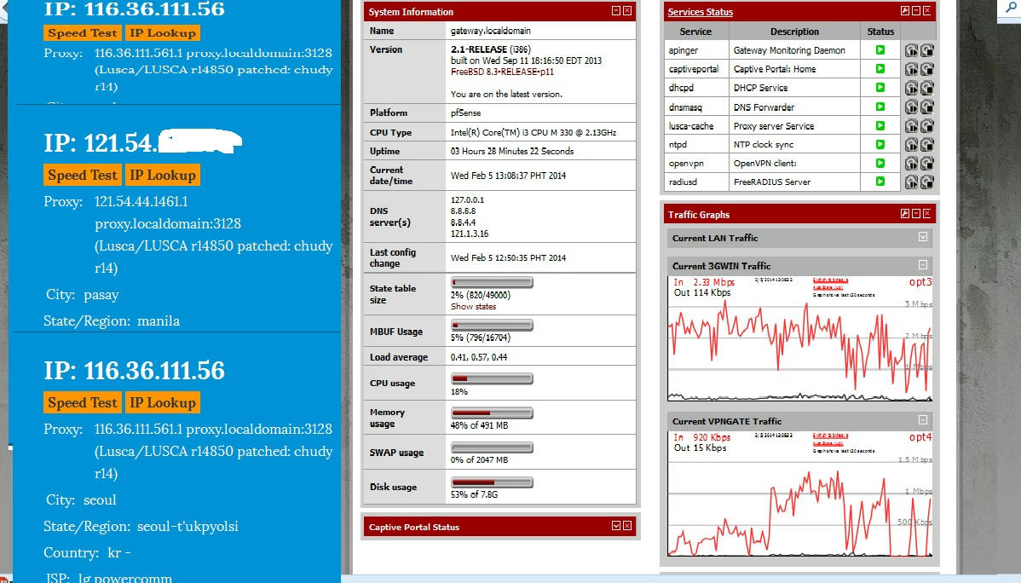Click the 'FreeRADIUS Server' description

[771, 182]
